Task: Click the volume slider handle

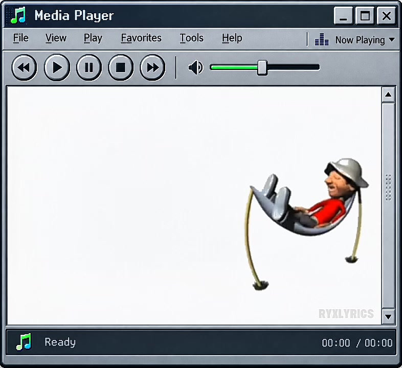Action: tap(262, 67)
